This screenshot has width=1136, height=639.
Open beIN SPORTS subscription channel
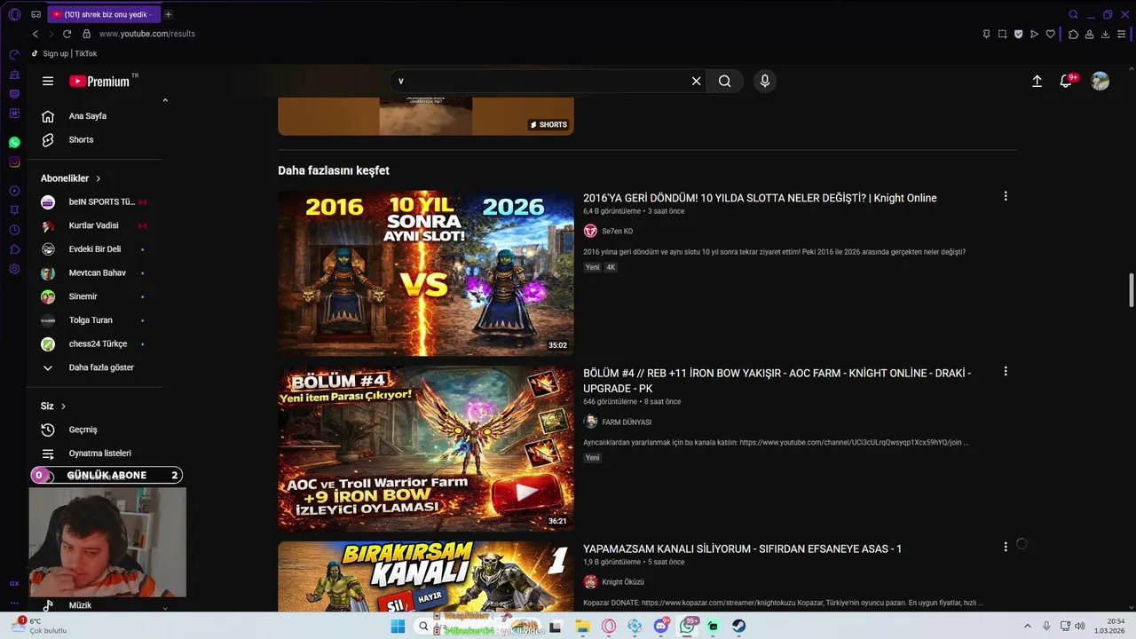96,202
